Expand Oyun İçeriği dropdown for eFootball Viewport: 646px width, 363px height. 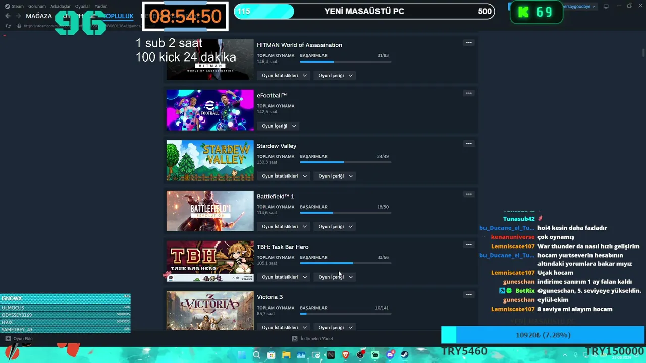point(279,126)
